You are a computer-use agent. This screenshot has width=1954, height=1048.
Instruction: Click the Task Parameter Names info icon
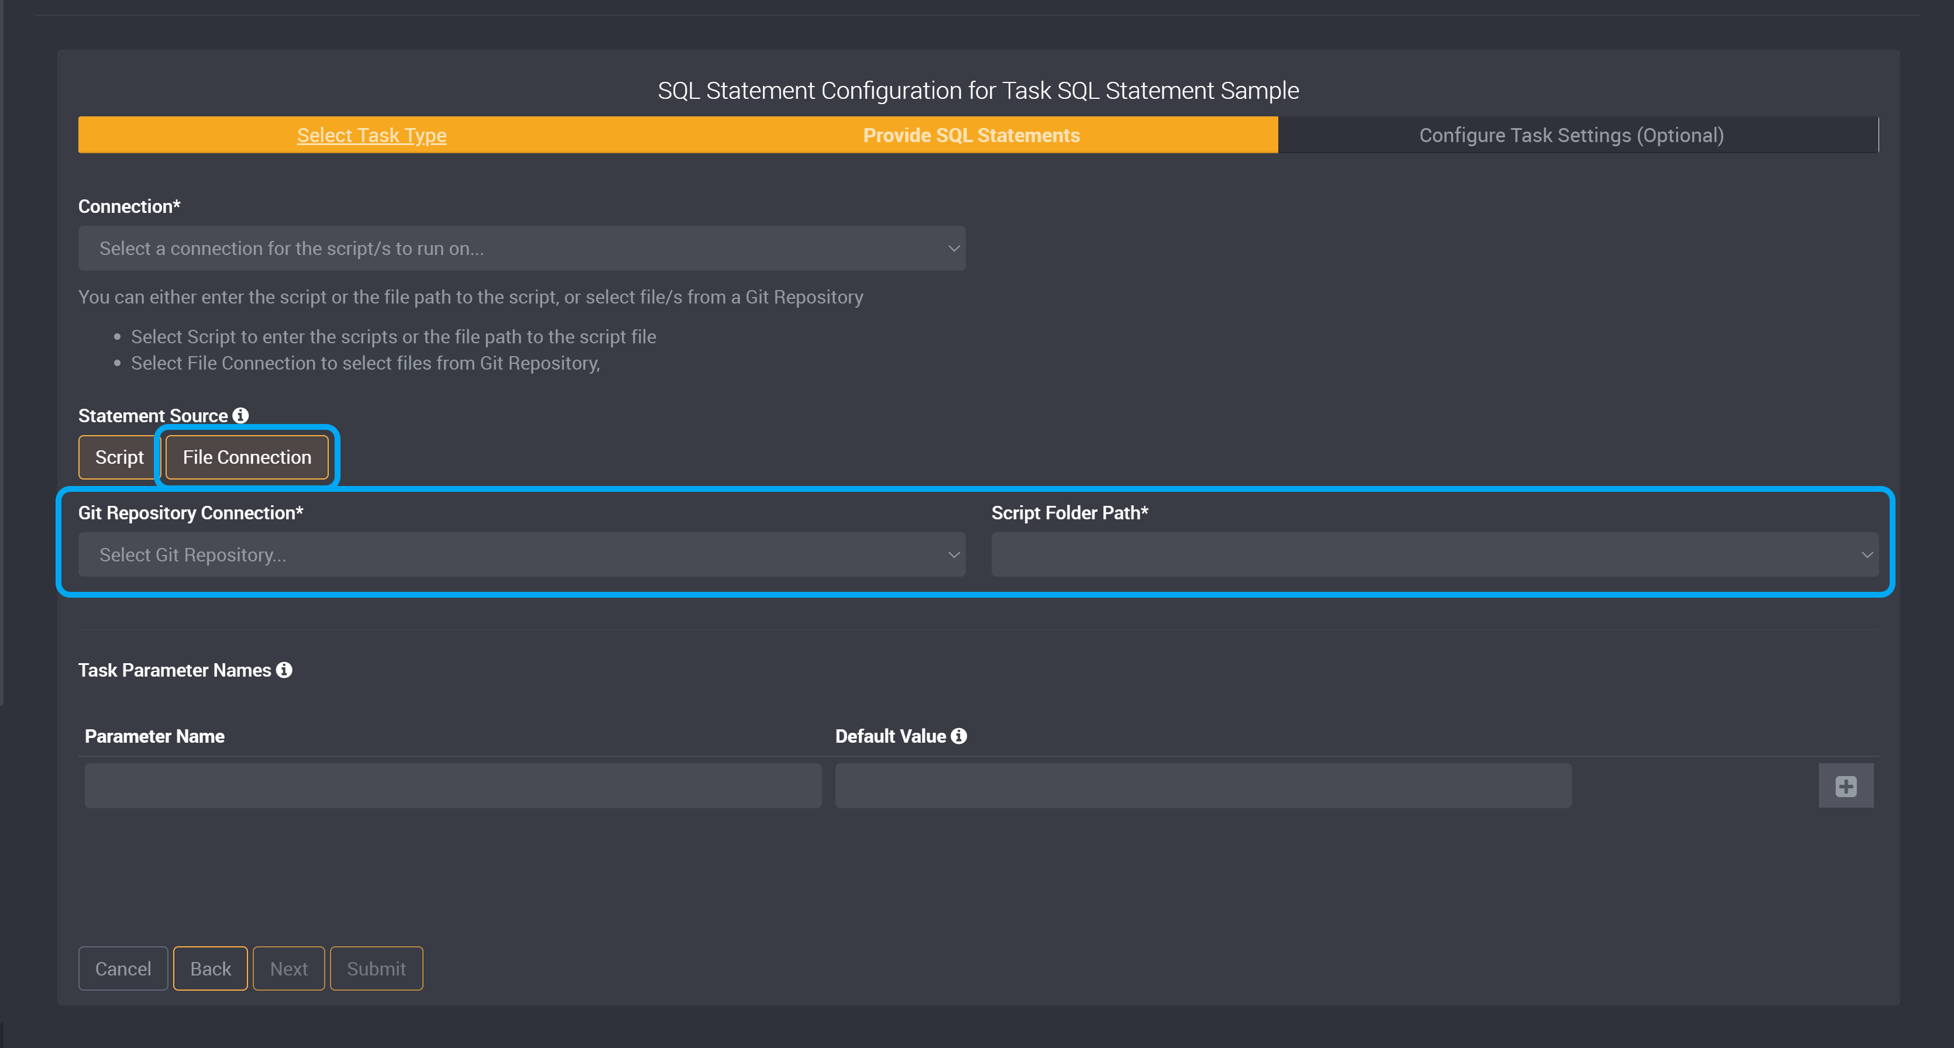pos(284,670)
